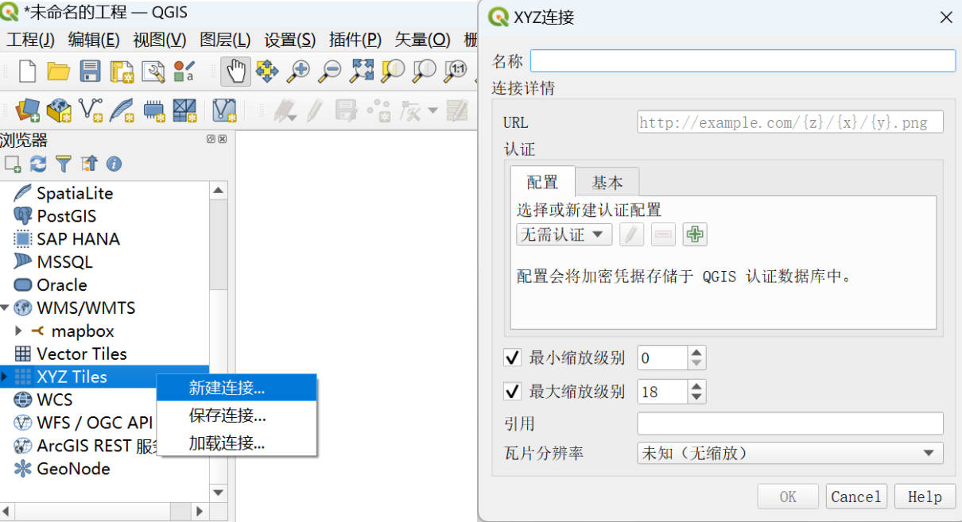Click Zoom to Native Resolution 1:1 icon
Image resolution: width=962 pixels, height=522 pixels.
tap(455, 71)
